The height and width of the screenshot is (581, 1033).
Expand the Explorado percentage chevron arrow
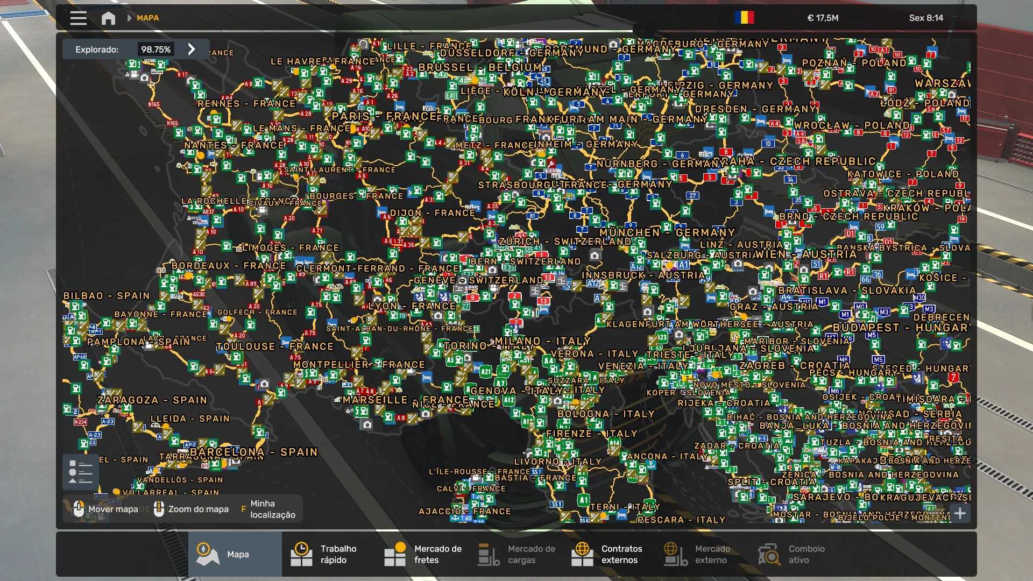coord(192,49)
